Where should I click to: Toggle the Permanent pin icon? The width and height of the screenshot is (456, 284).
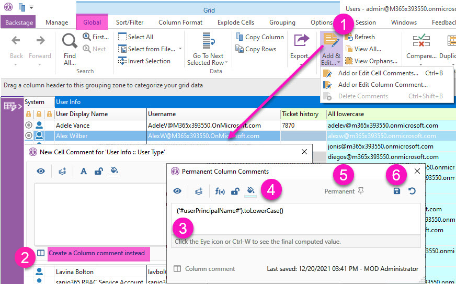(x=360, y=191)
